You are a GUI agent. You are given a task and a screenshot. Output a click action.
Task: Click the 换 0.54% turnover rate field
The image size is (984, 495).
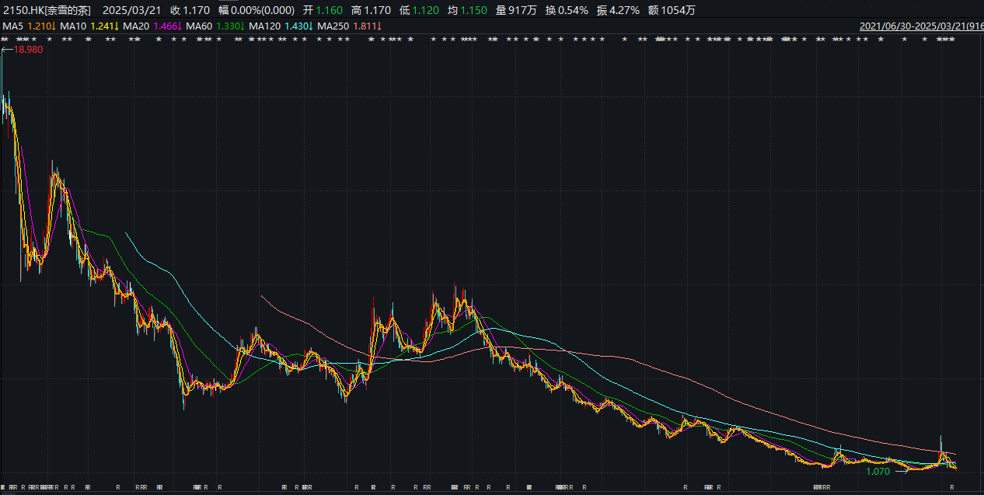tap(567, 10)
